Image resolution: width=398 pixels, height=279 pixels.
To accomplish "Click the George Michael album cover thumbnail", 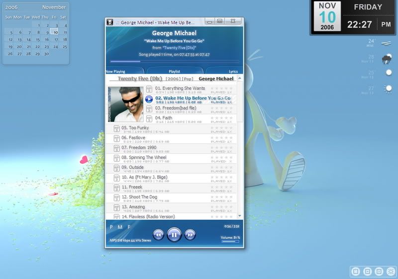I will (126, 104).
